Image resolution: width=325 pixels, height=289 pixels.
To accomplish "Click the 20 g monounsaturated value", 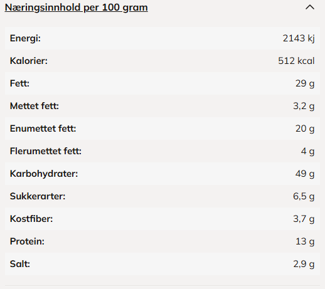I will click(305, 129).
